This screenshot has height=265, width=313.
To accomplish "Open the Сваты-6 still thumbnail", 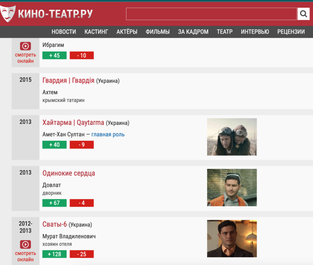I will 232,239.
